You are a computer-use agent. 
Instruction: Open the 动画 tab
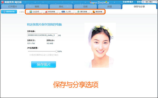[85, 7]
